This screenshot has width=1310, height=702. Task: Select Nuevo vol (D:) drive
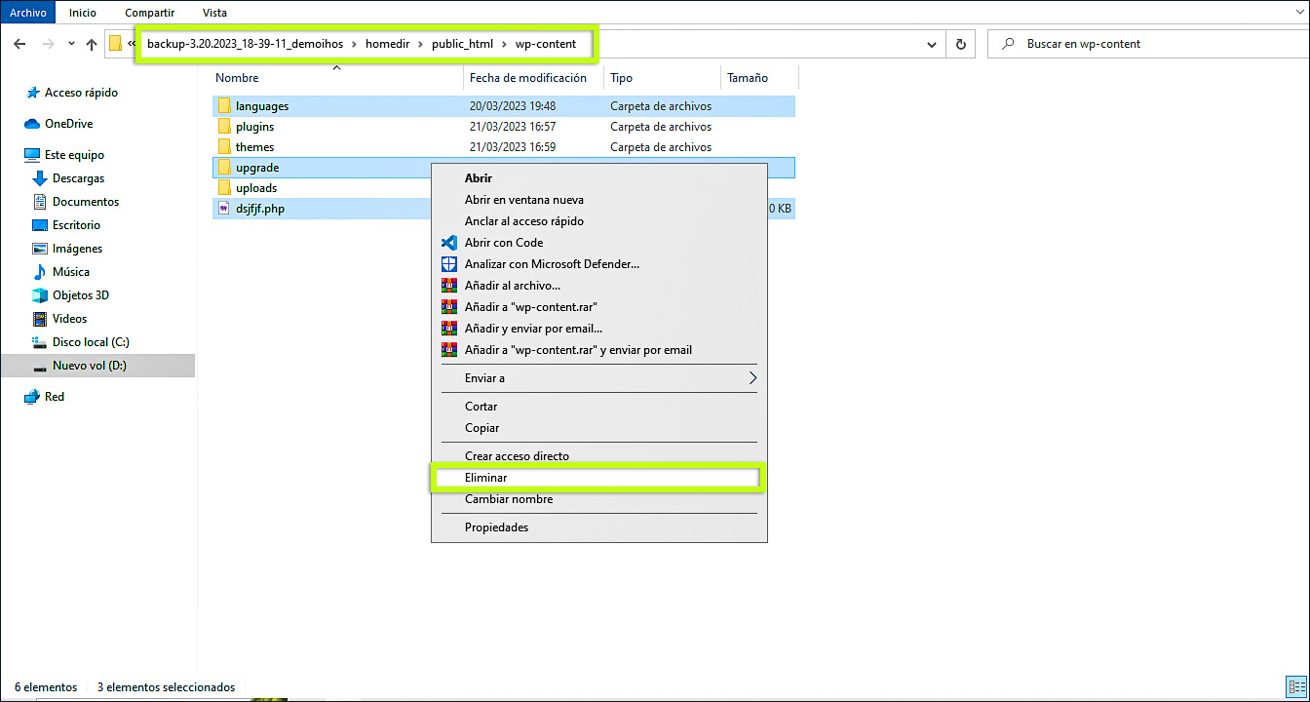pyautogui.click(x=89, y=366)
